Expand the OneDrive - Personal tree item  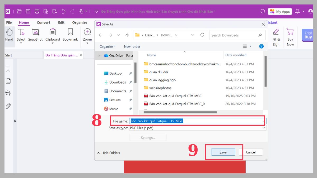coord(100,55)
